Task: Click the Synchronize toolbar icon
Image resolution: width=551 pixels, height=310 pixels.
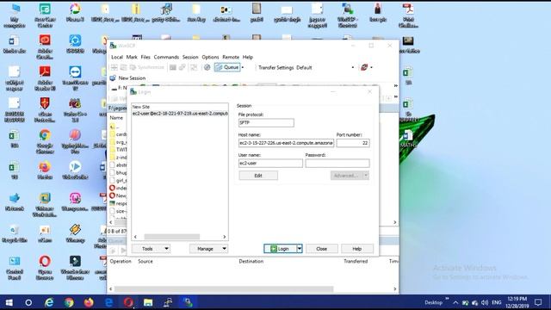Action: [x=146, y=67]
